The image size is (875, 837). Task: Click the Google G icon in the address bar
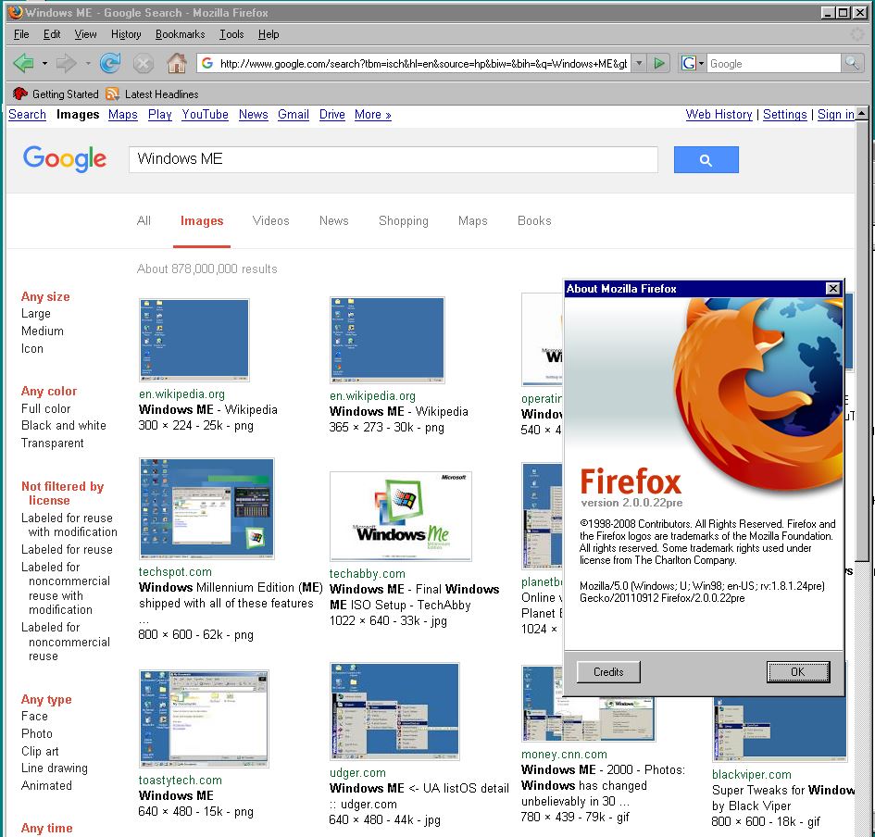point(206,63)
